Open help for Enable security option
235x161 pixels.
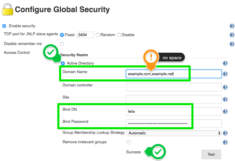[x=232, y=26]
